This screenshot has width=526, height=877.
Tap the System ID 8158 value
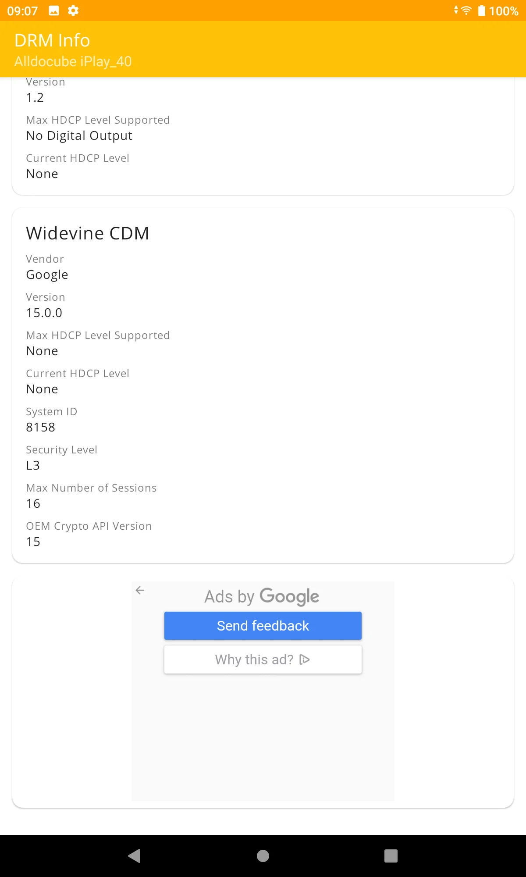click(41, 427)
